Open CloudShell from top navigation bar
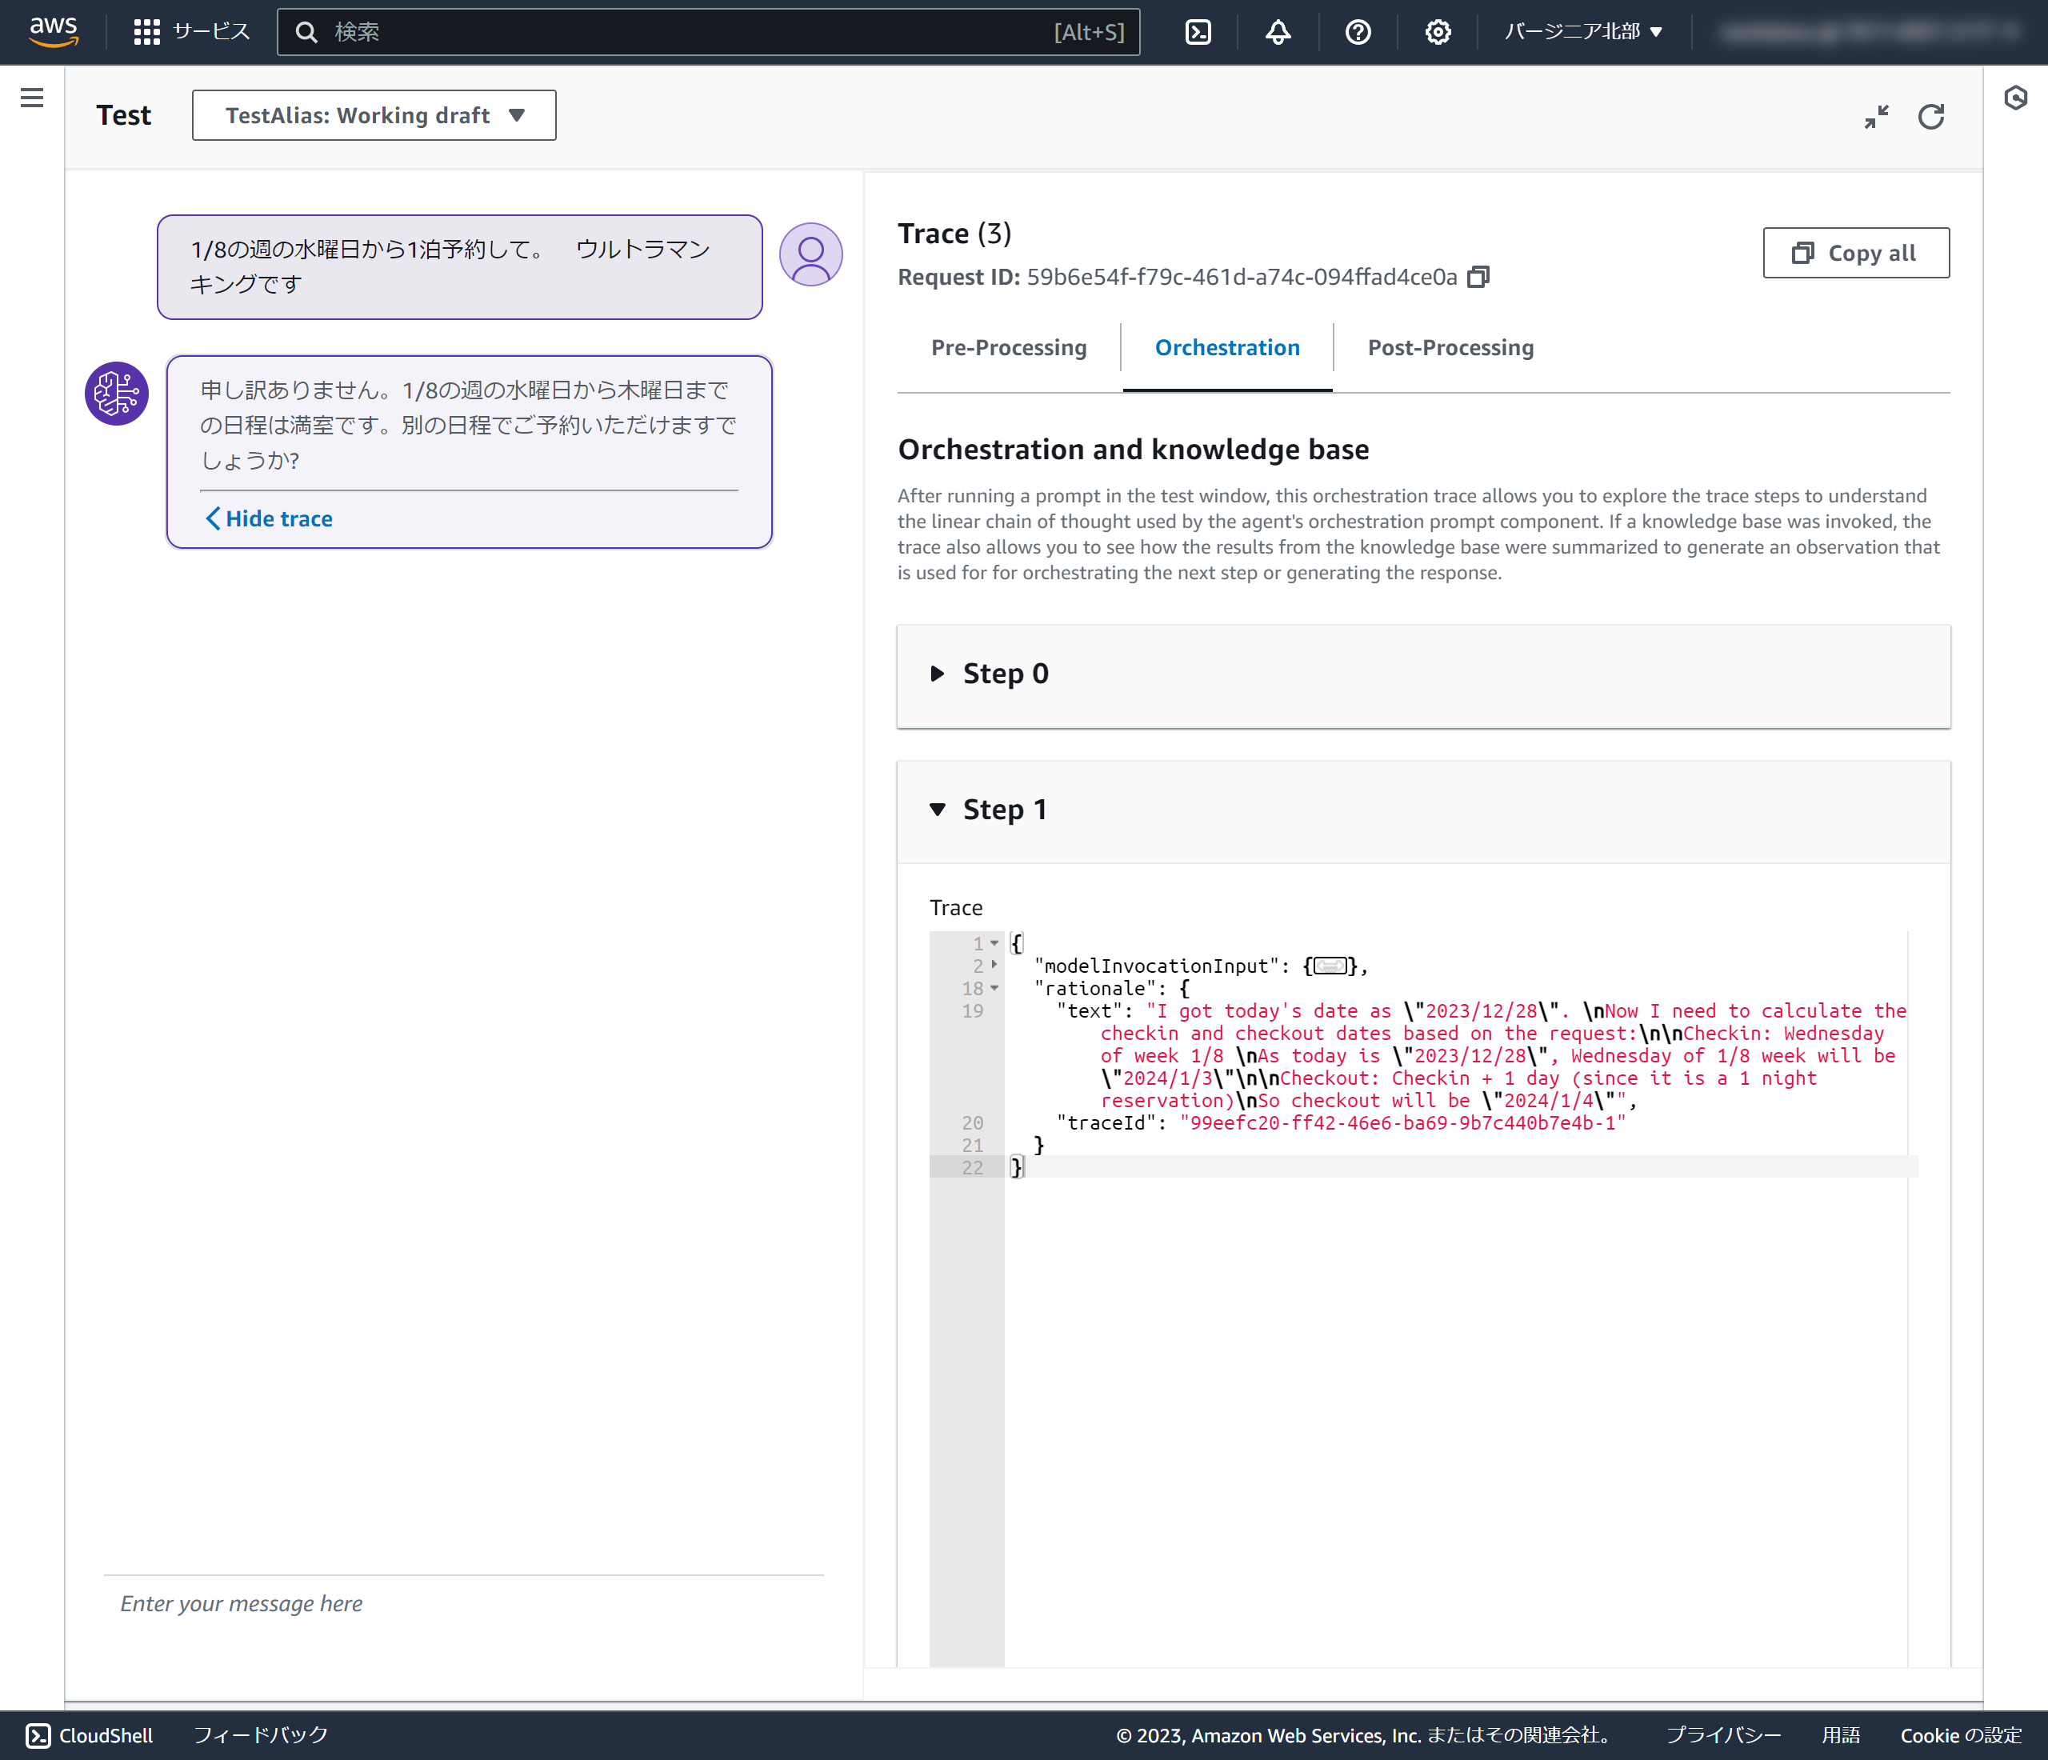Screen dimensions: 2048x1760 click(x=1198, y=33)
